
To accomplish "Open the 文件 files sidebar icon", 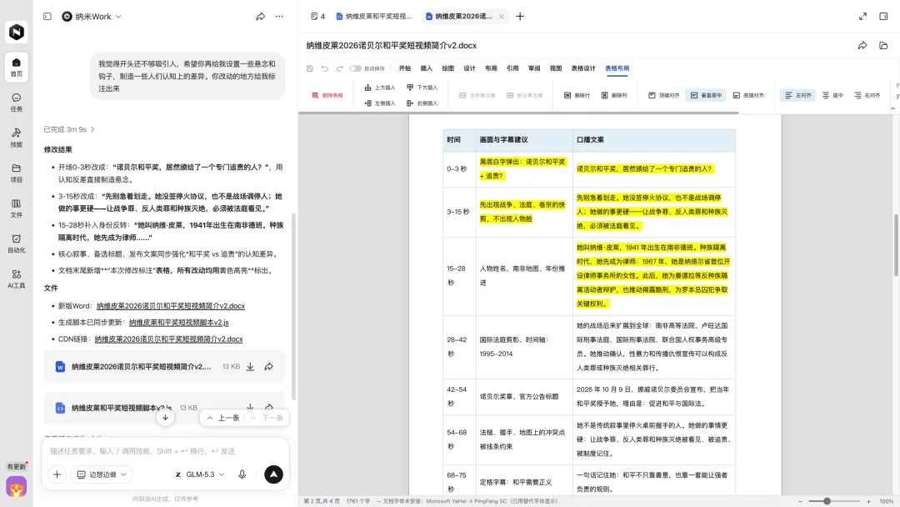I will (17, 208).
